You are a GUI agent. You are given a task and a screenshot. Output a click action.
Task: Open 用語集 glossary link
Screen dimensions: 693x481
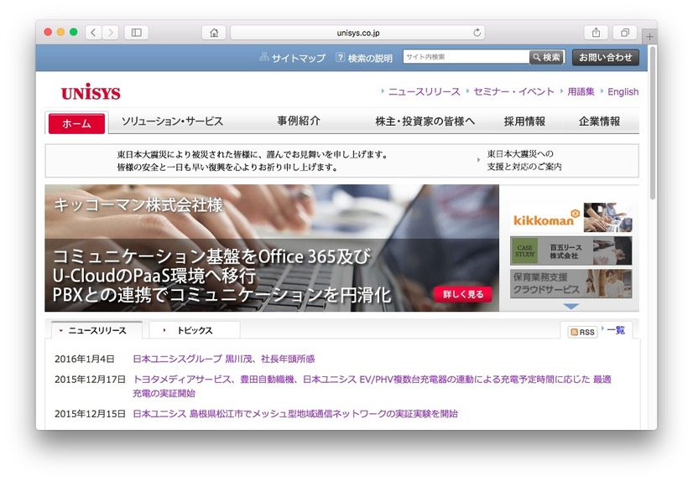[581, 91]
